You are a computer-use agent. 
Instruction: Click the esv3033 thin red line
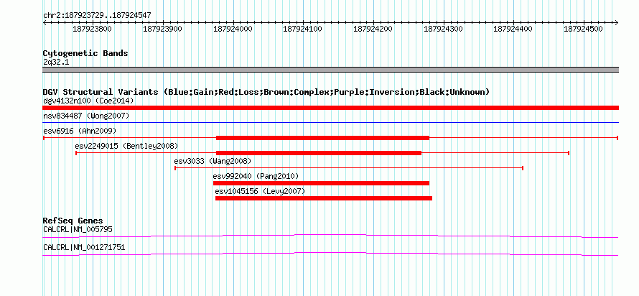tap(349, 168)
